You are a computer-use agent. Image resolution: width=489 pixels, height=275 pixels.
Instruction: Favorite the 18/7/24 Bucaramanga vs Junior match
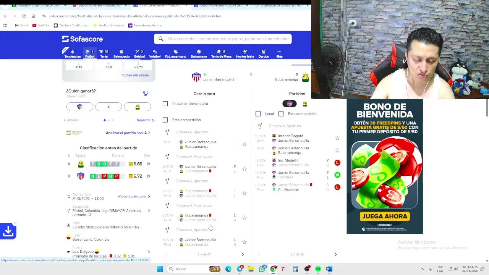point(244,218)
